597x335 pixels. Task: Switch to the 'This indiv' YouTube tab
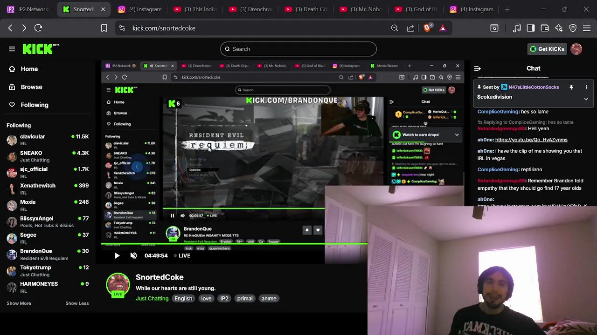coord(195,9)
